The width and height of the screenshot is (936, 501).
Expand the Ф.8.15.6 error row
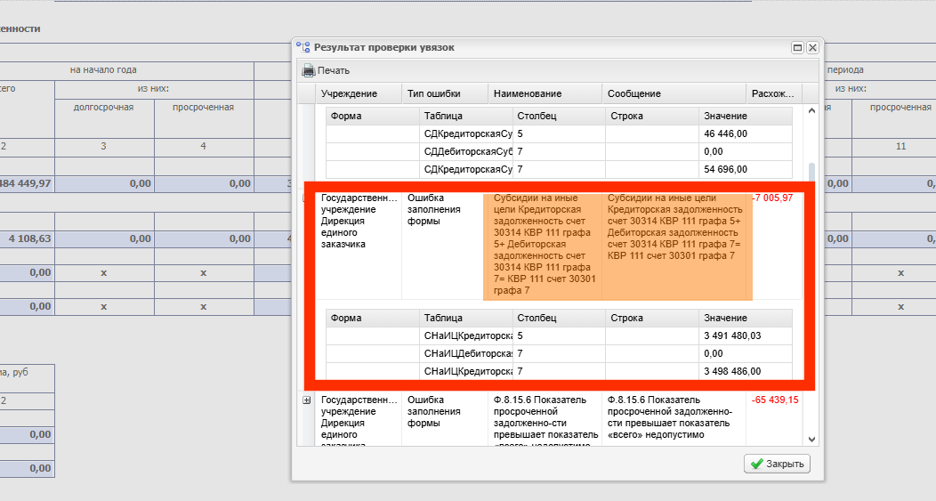click(306, 400)
